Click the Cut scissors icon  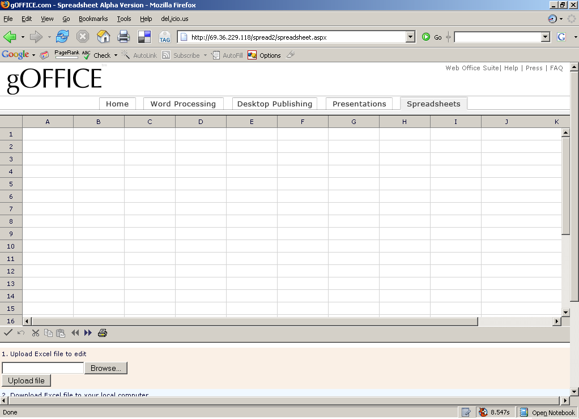(x=36, y=333)
